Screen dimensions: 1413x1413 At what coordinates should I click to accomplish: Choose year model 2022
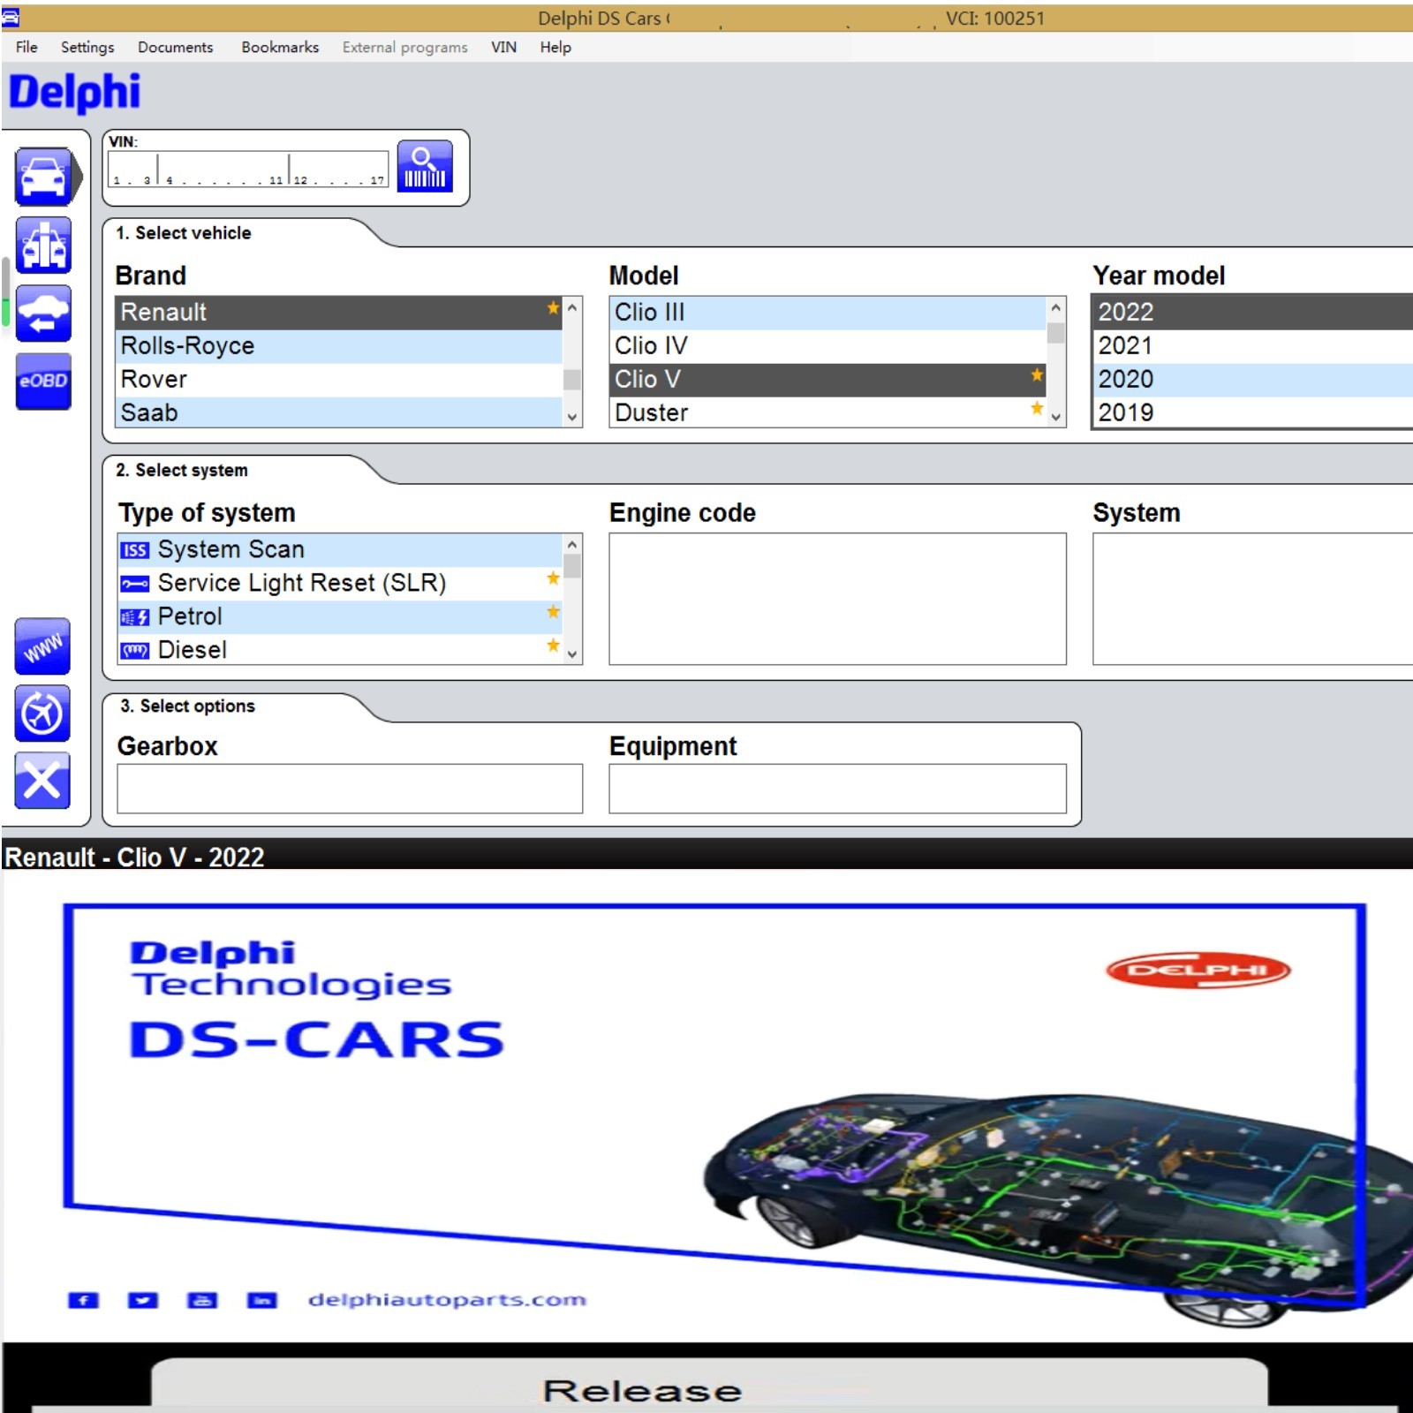coord(1252,313)
